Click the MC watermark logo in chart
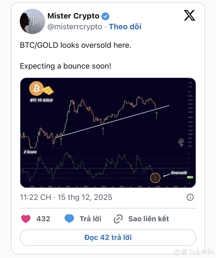Viewport: 216px width, 258px height. point(181,142)
